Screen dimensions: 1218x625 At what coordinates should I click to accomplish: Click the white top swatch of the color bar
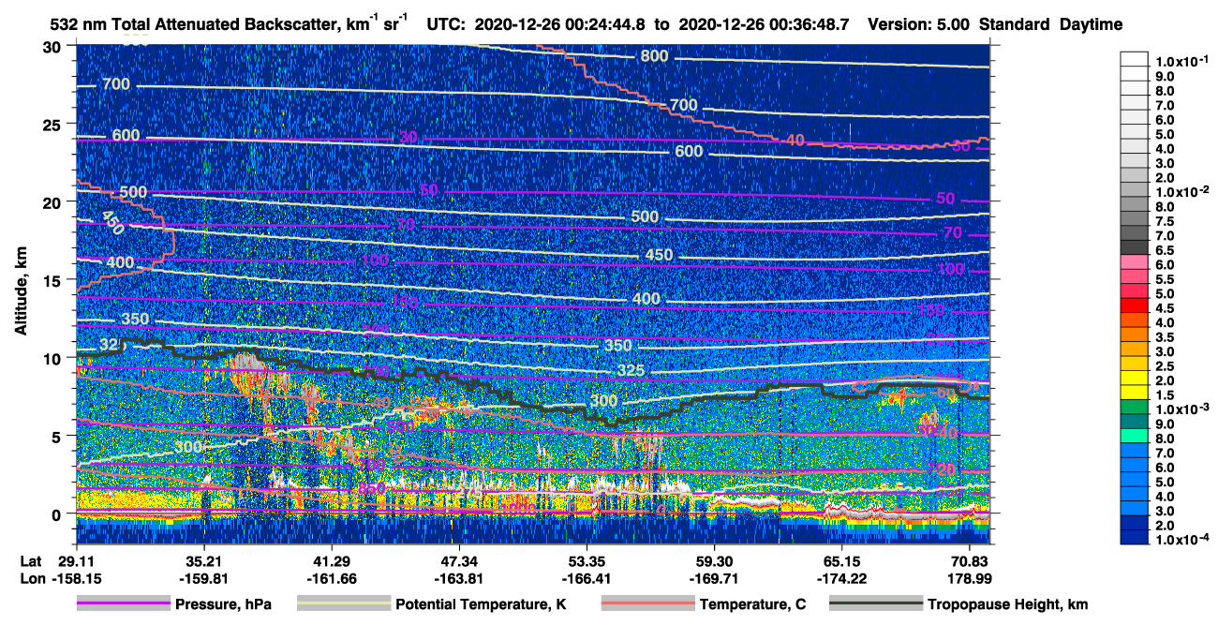coord(1134,58)
